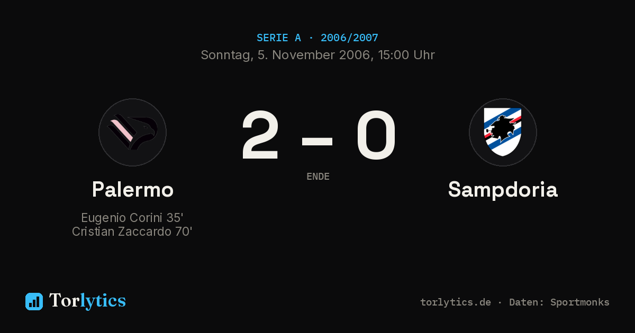Open the Torlytics wordmark
Screen dimensions: 635x333
point(87,301)
